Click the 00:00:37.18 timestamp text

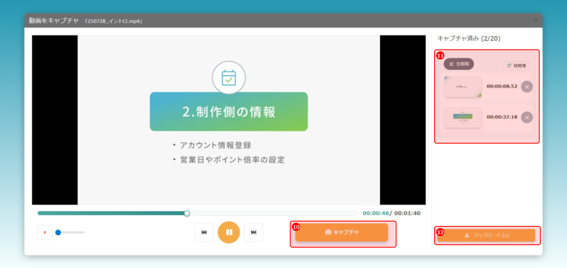[502, 117]
